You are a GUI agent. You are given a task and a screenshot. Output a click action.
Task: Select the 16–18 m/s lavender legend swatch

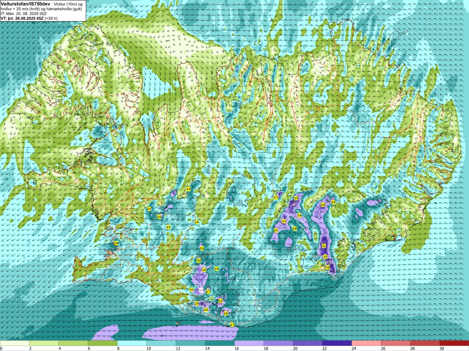tap(249, 343)
